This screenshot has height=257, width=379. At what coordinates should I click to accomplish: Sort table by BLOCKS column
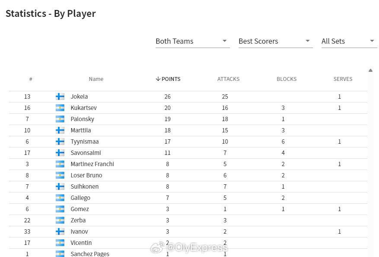(287, 79)
